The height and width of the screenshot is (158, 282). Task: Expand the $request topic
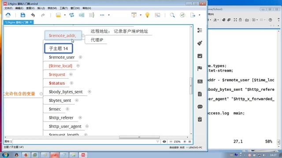(x=71, y=74)
